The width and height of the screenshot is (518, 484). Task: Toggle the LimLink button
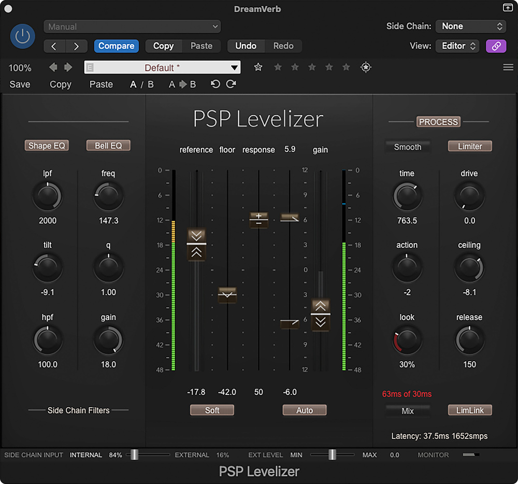(x=470, y=410)
